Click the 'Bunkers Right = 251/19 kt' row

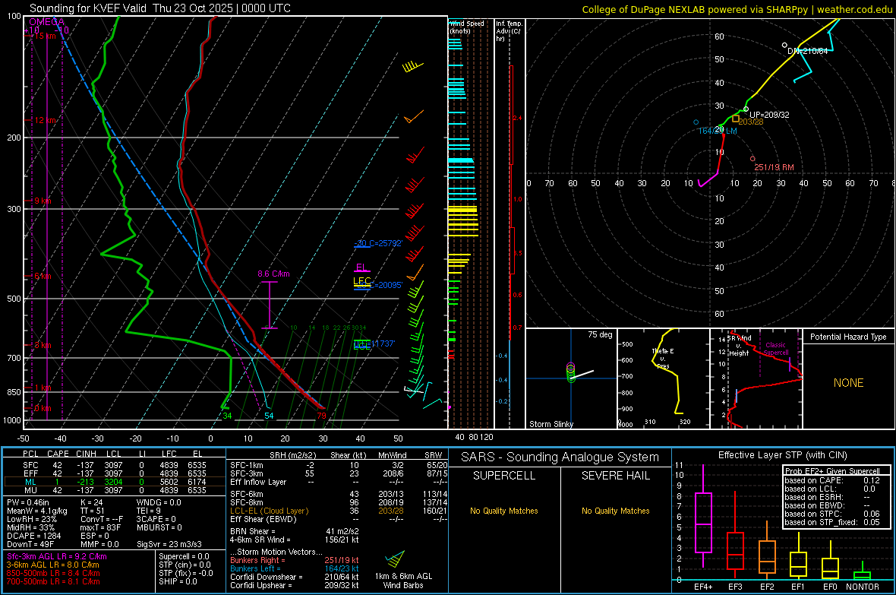coord(295,560)
